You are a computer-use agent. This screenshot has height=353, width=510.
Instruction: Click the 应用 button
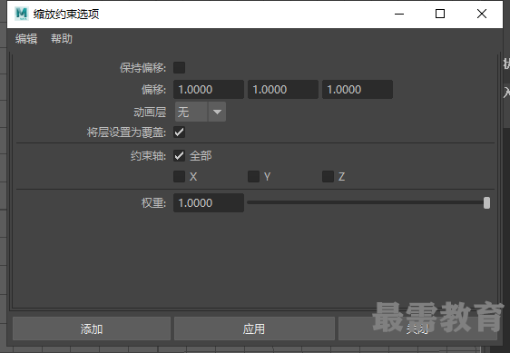tap(254, 328)
